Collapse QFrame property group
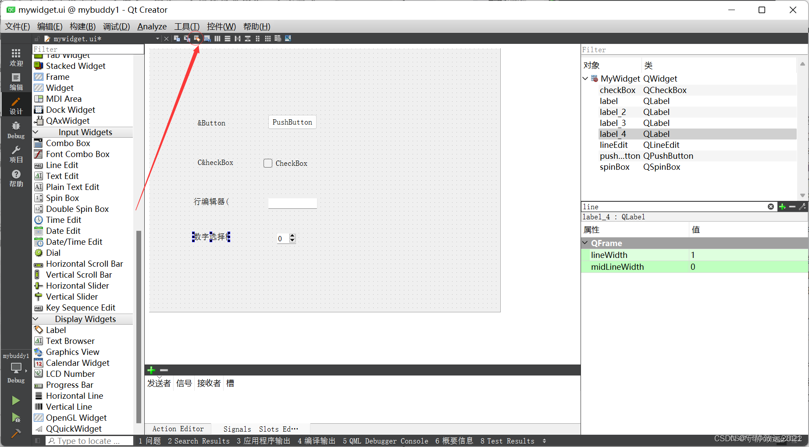The height and width of the screenshot is (447, 809). pos(585,243)
